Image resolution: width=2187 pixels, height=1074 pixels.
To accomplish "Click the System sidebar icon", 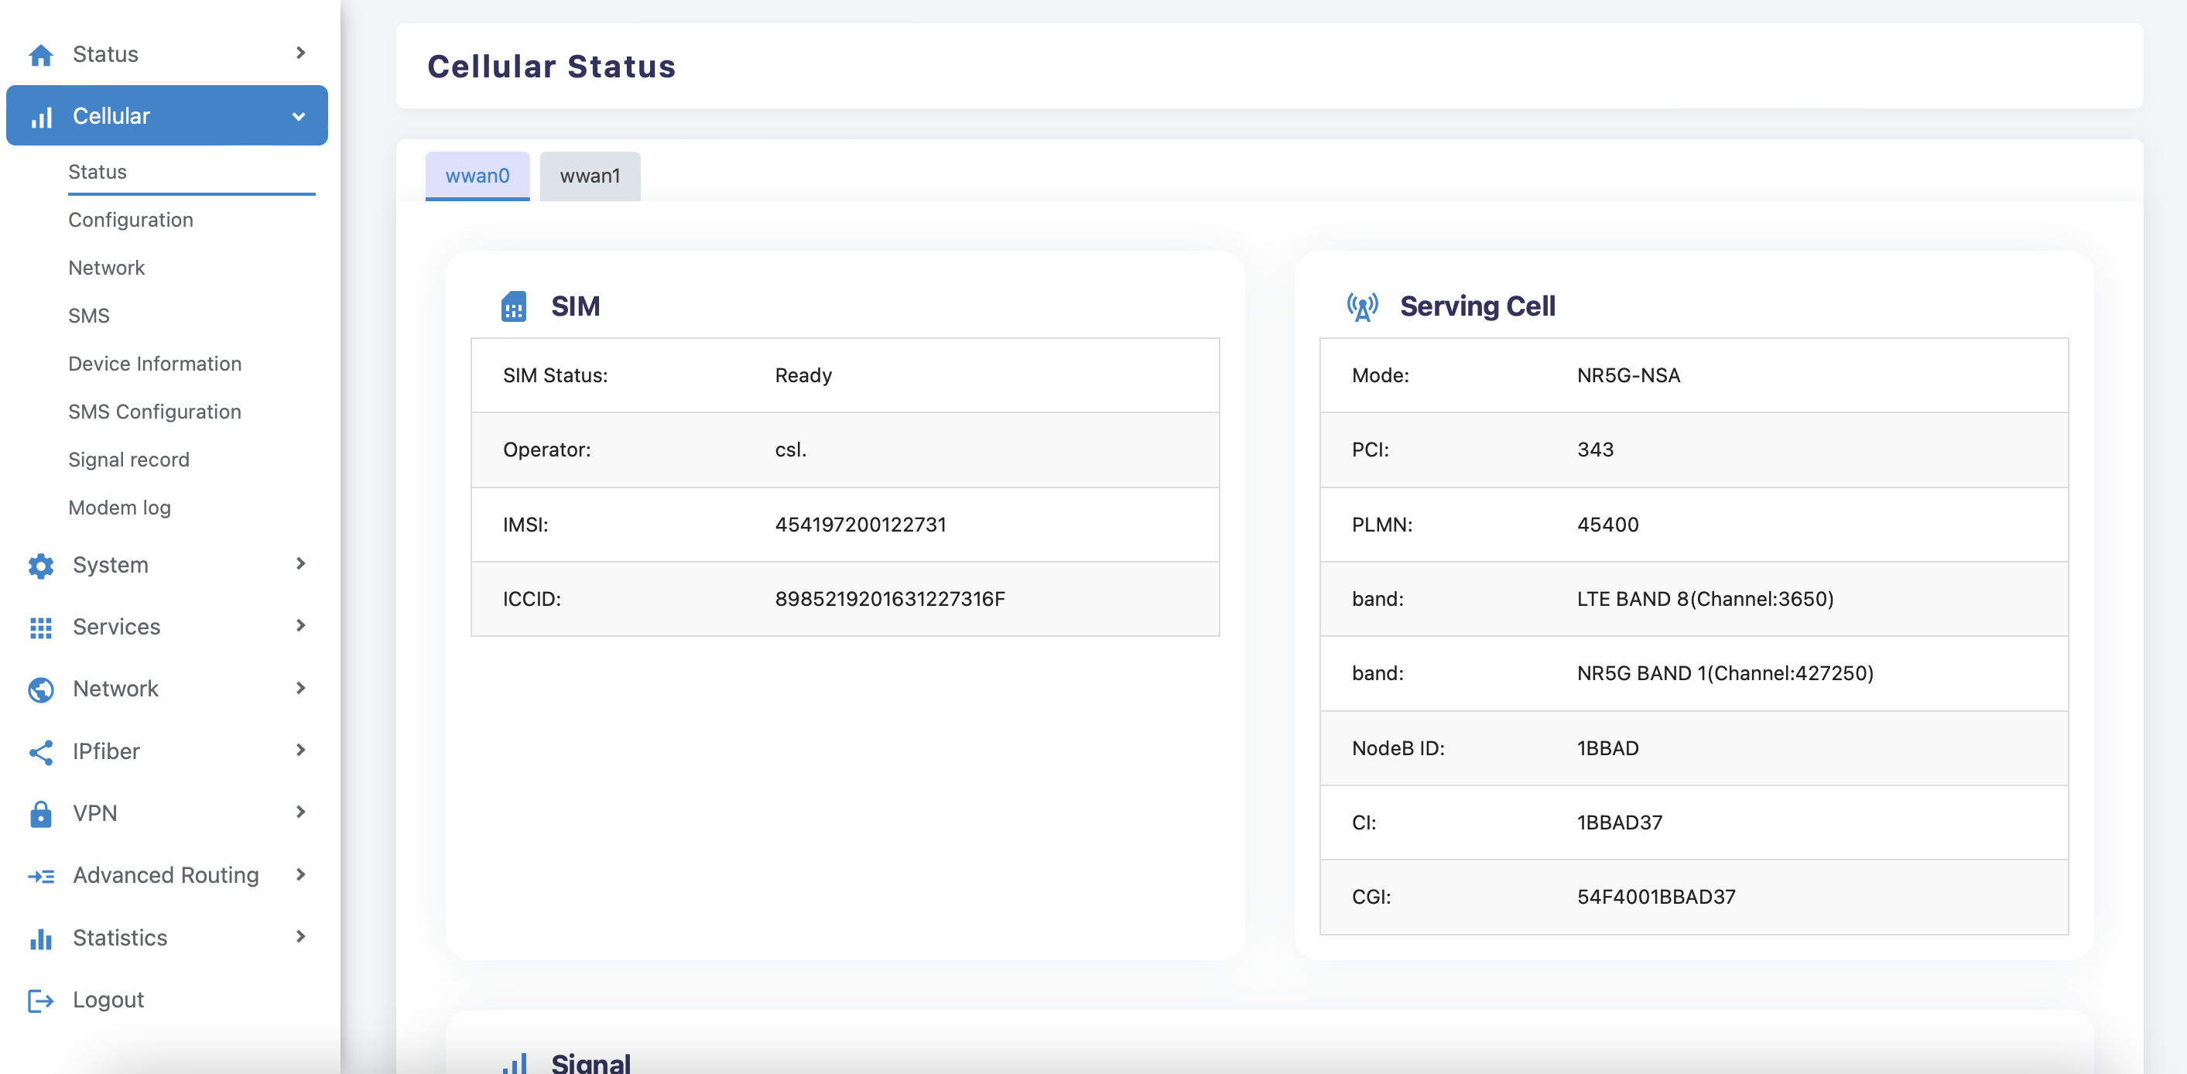I will (38, 563).
